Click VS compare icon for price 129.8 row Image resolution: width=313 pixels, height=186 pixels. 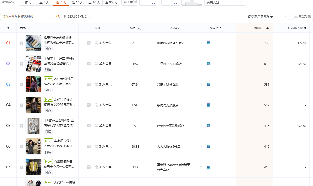(89, 105)
